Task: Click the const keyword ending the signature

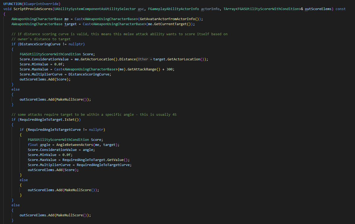Action: pos(341,9)
